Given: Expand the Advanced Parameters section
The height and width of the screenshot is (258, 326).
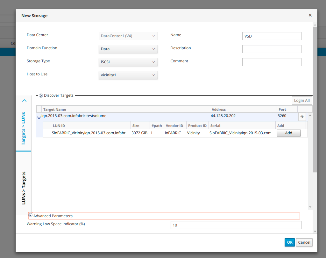Looking at the screenshot, I should pyautogui.click(x=31, y=216).
